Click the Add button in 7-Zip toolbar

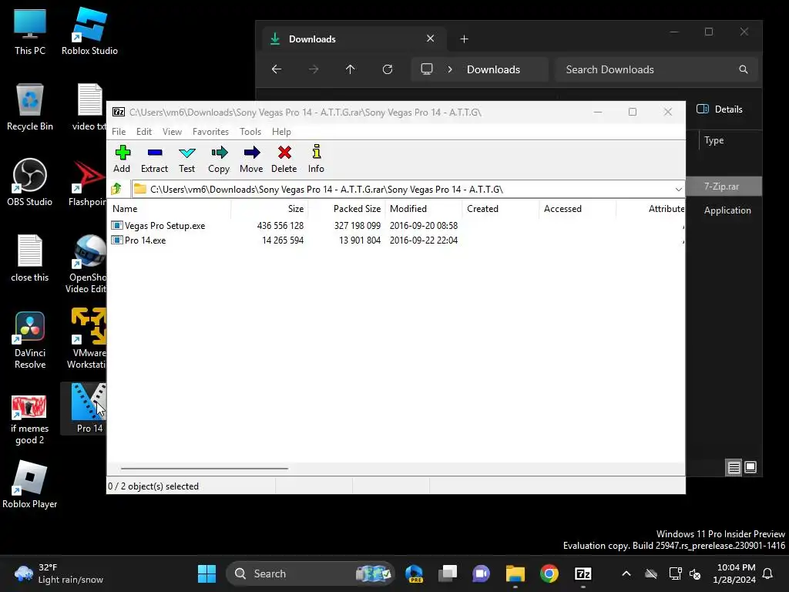pyautogui.click(x=122, y=159)
